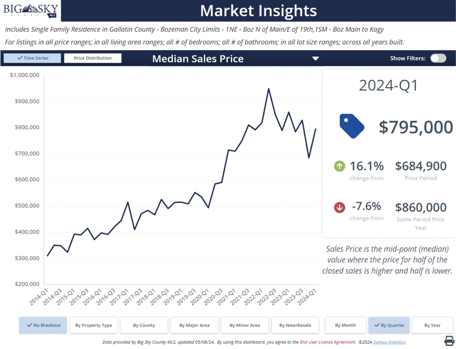The height and width of the screenshot is (349, 456).
Task: Break out data By County
Action: (x=144, y=325)
